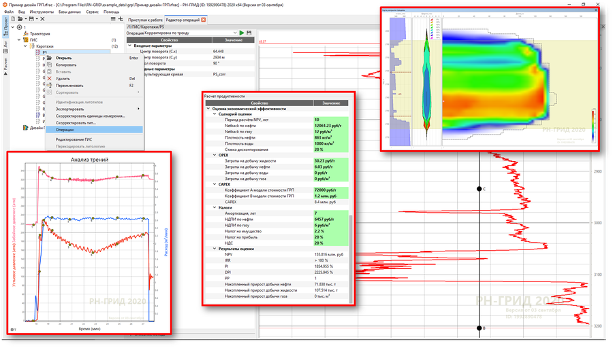
Task: Collapse the Входные параметры group
Action: click(130, 46)
